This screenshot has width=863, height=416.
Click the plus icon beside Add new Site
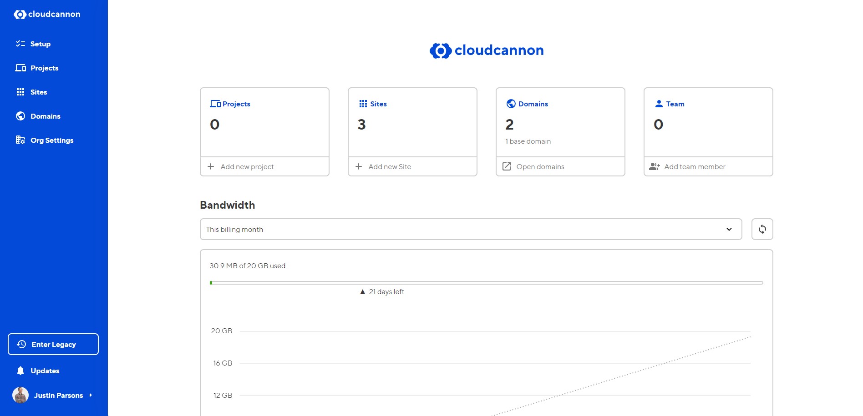pos(359,166)
